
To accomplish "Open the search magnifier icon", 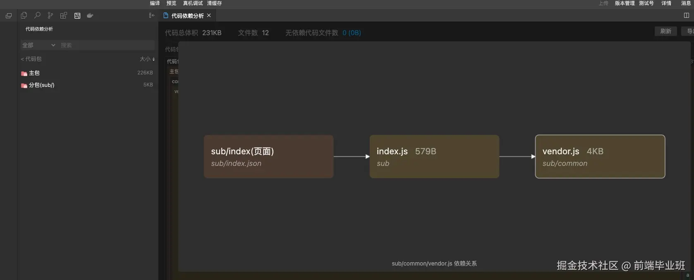I will pos(37,15).
